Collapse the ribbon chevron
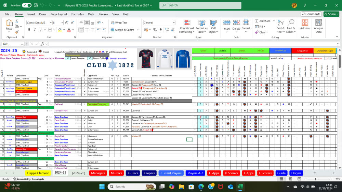342x192 pixels. [x=337, y=36]
